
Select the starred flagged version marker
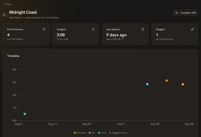[x=167, y=80]
